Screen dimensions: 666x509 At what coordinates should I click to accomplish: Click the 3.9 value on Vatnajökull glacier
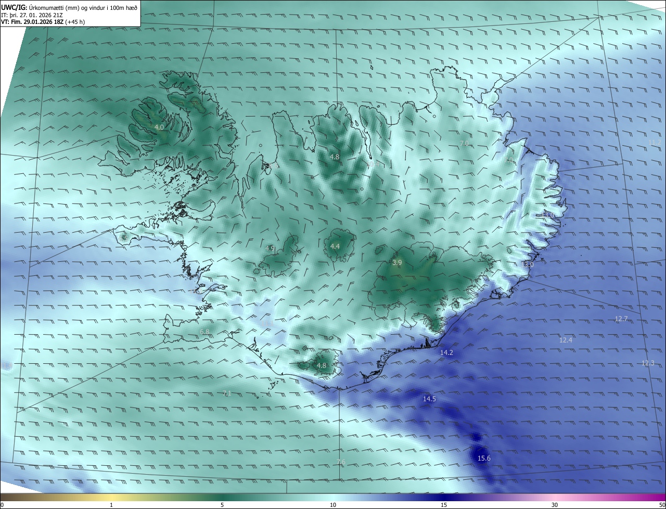(x=397, y=263)
